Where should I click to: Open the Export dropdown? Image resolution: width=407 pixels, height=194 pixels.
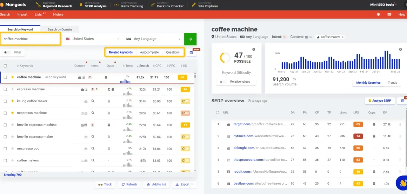click(184, 185)
